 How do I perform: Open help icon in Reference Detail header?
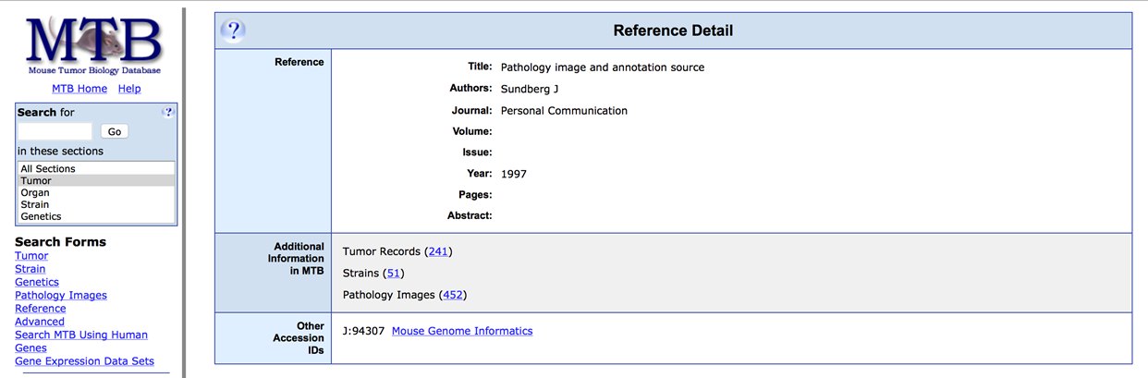(x=233, y=30)
